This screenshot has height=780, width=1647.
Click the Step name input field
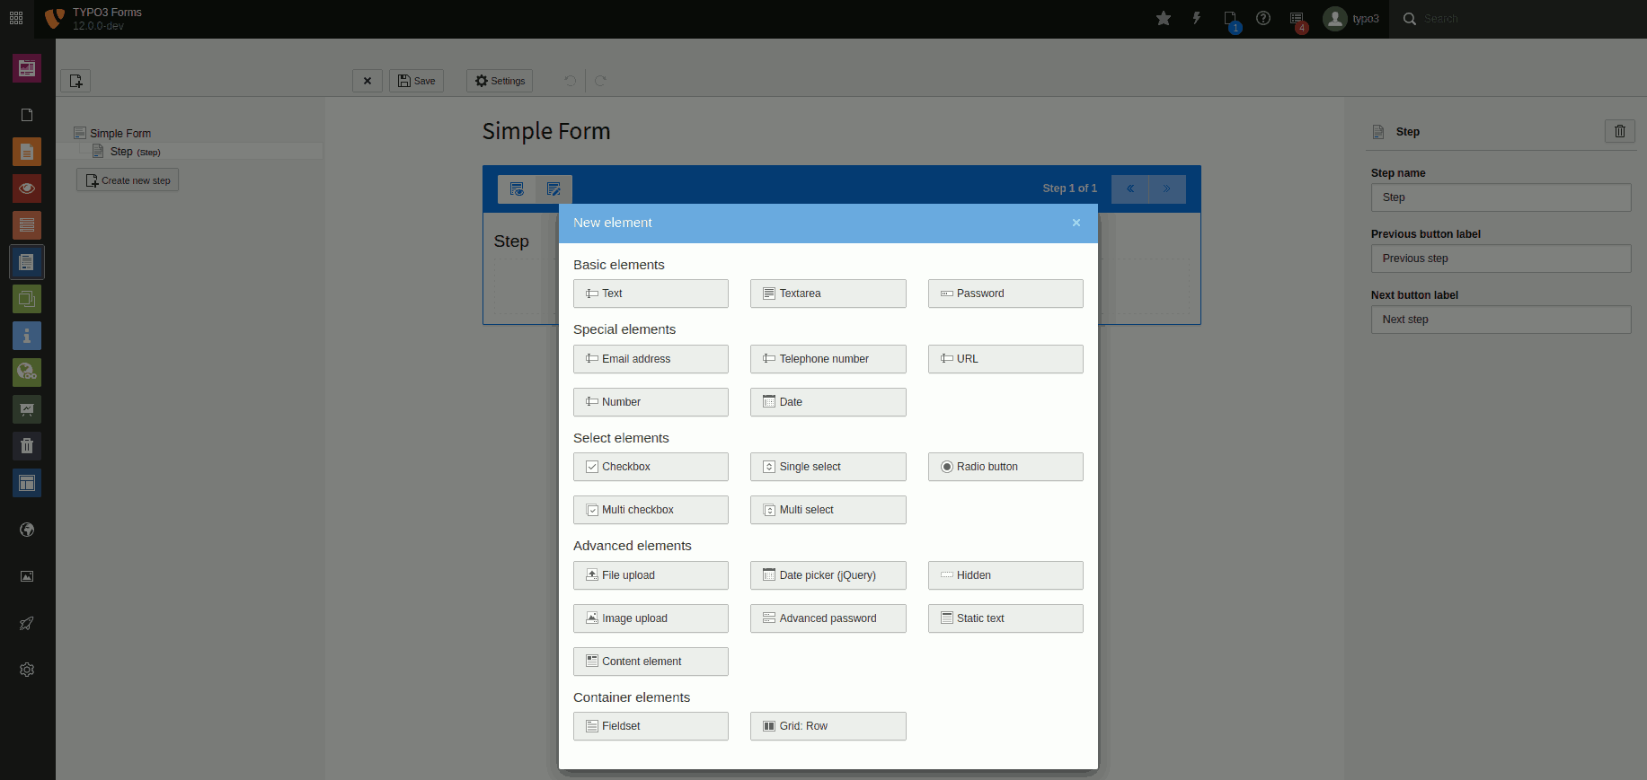click(1500, 197)
